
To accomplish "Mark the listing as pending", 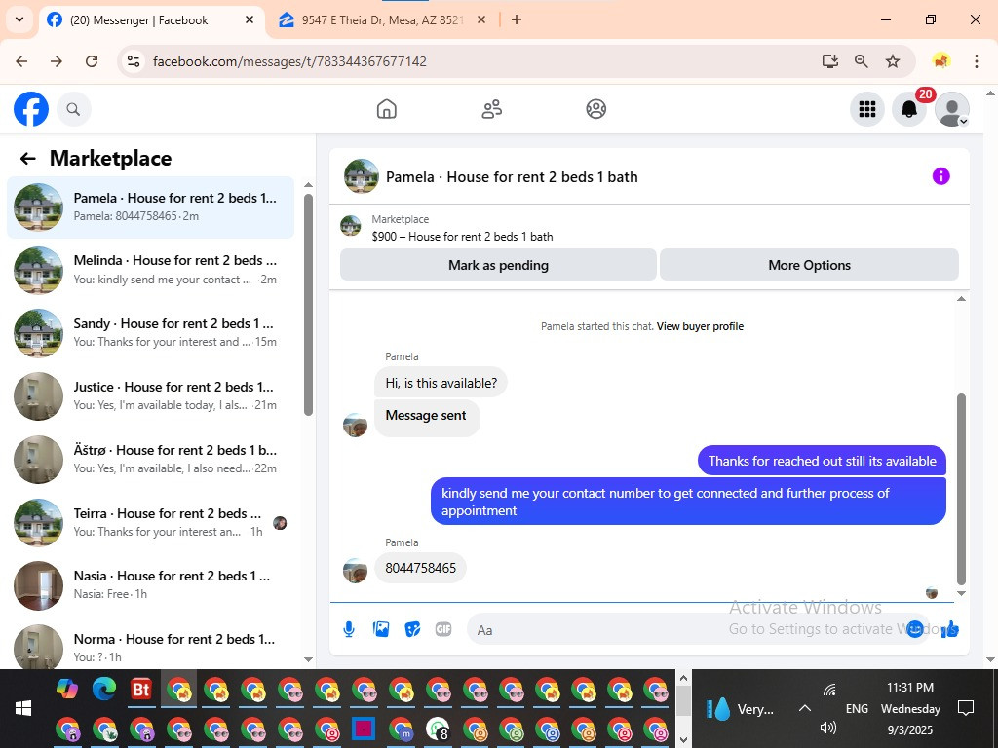I will point(498,265).
